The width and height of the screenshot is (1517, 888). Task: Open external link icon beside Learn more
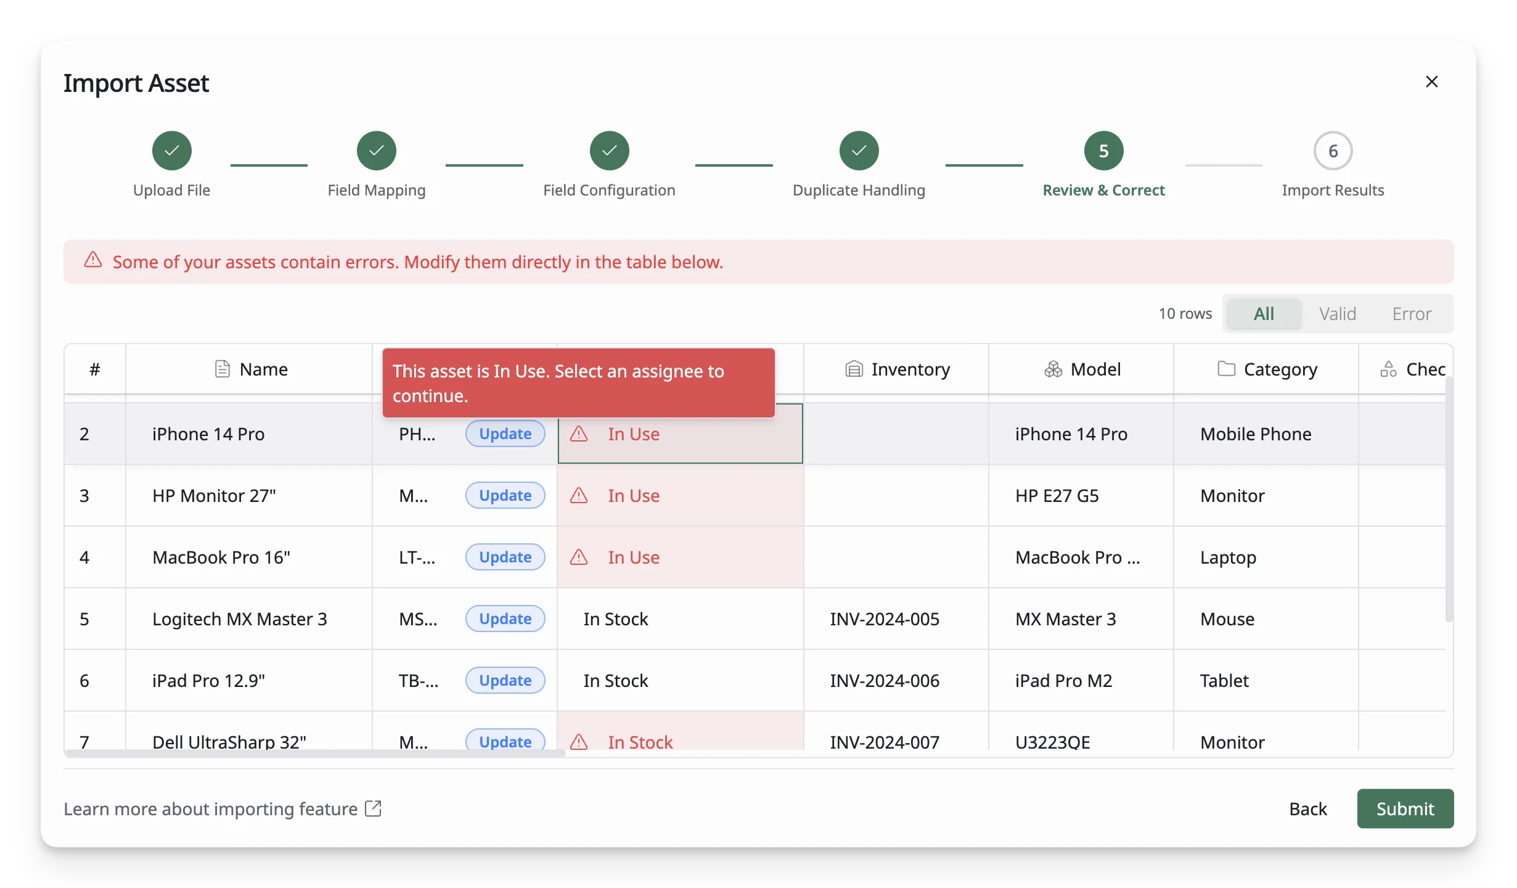pos(373,808)
